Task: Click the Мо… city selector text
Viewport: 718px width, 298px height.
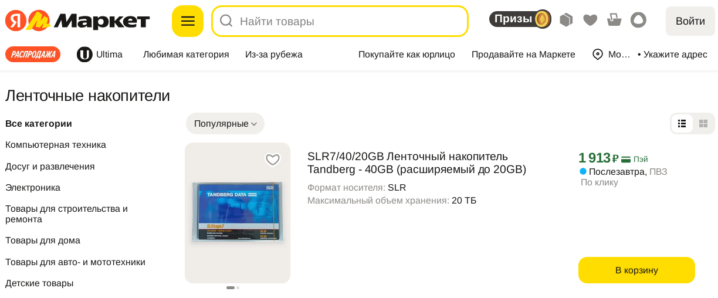Action: click(619, 55)
